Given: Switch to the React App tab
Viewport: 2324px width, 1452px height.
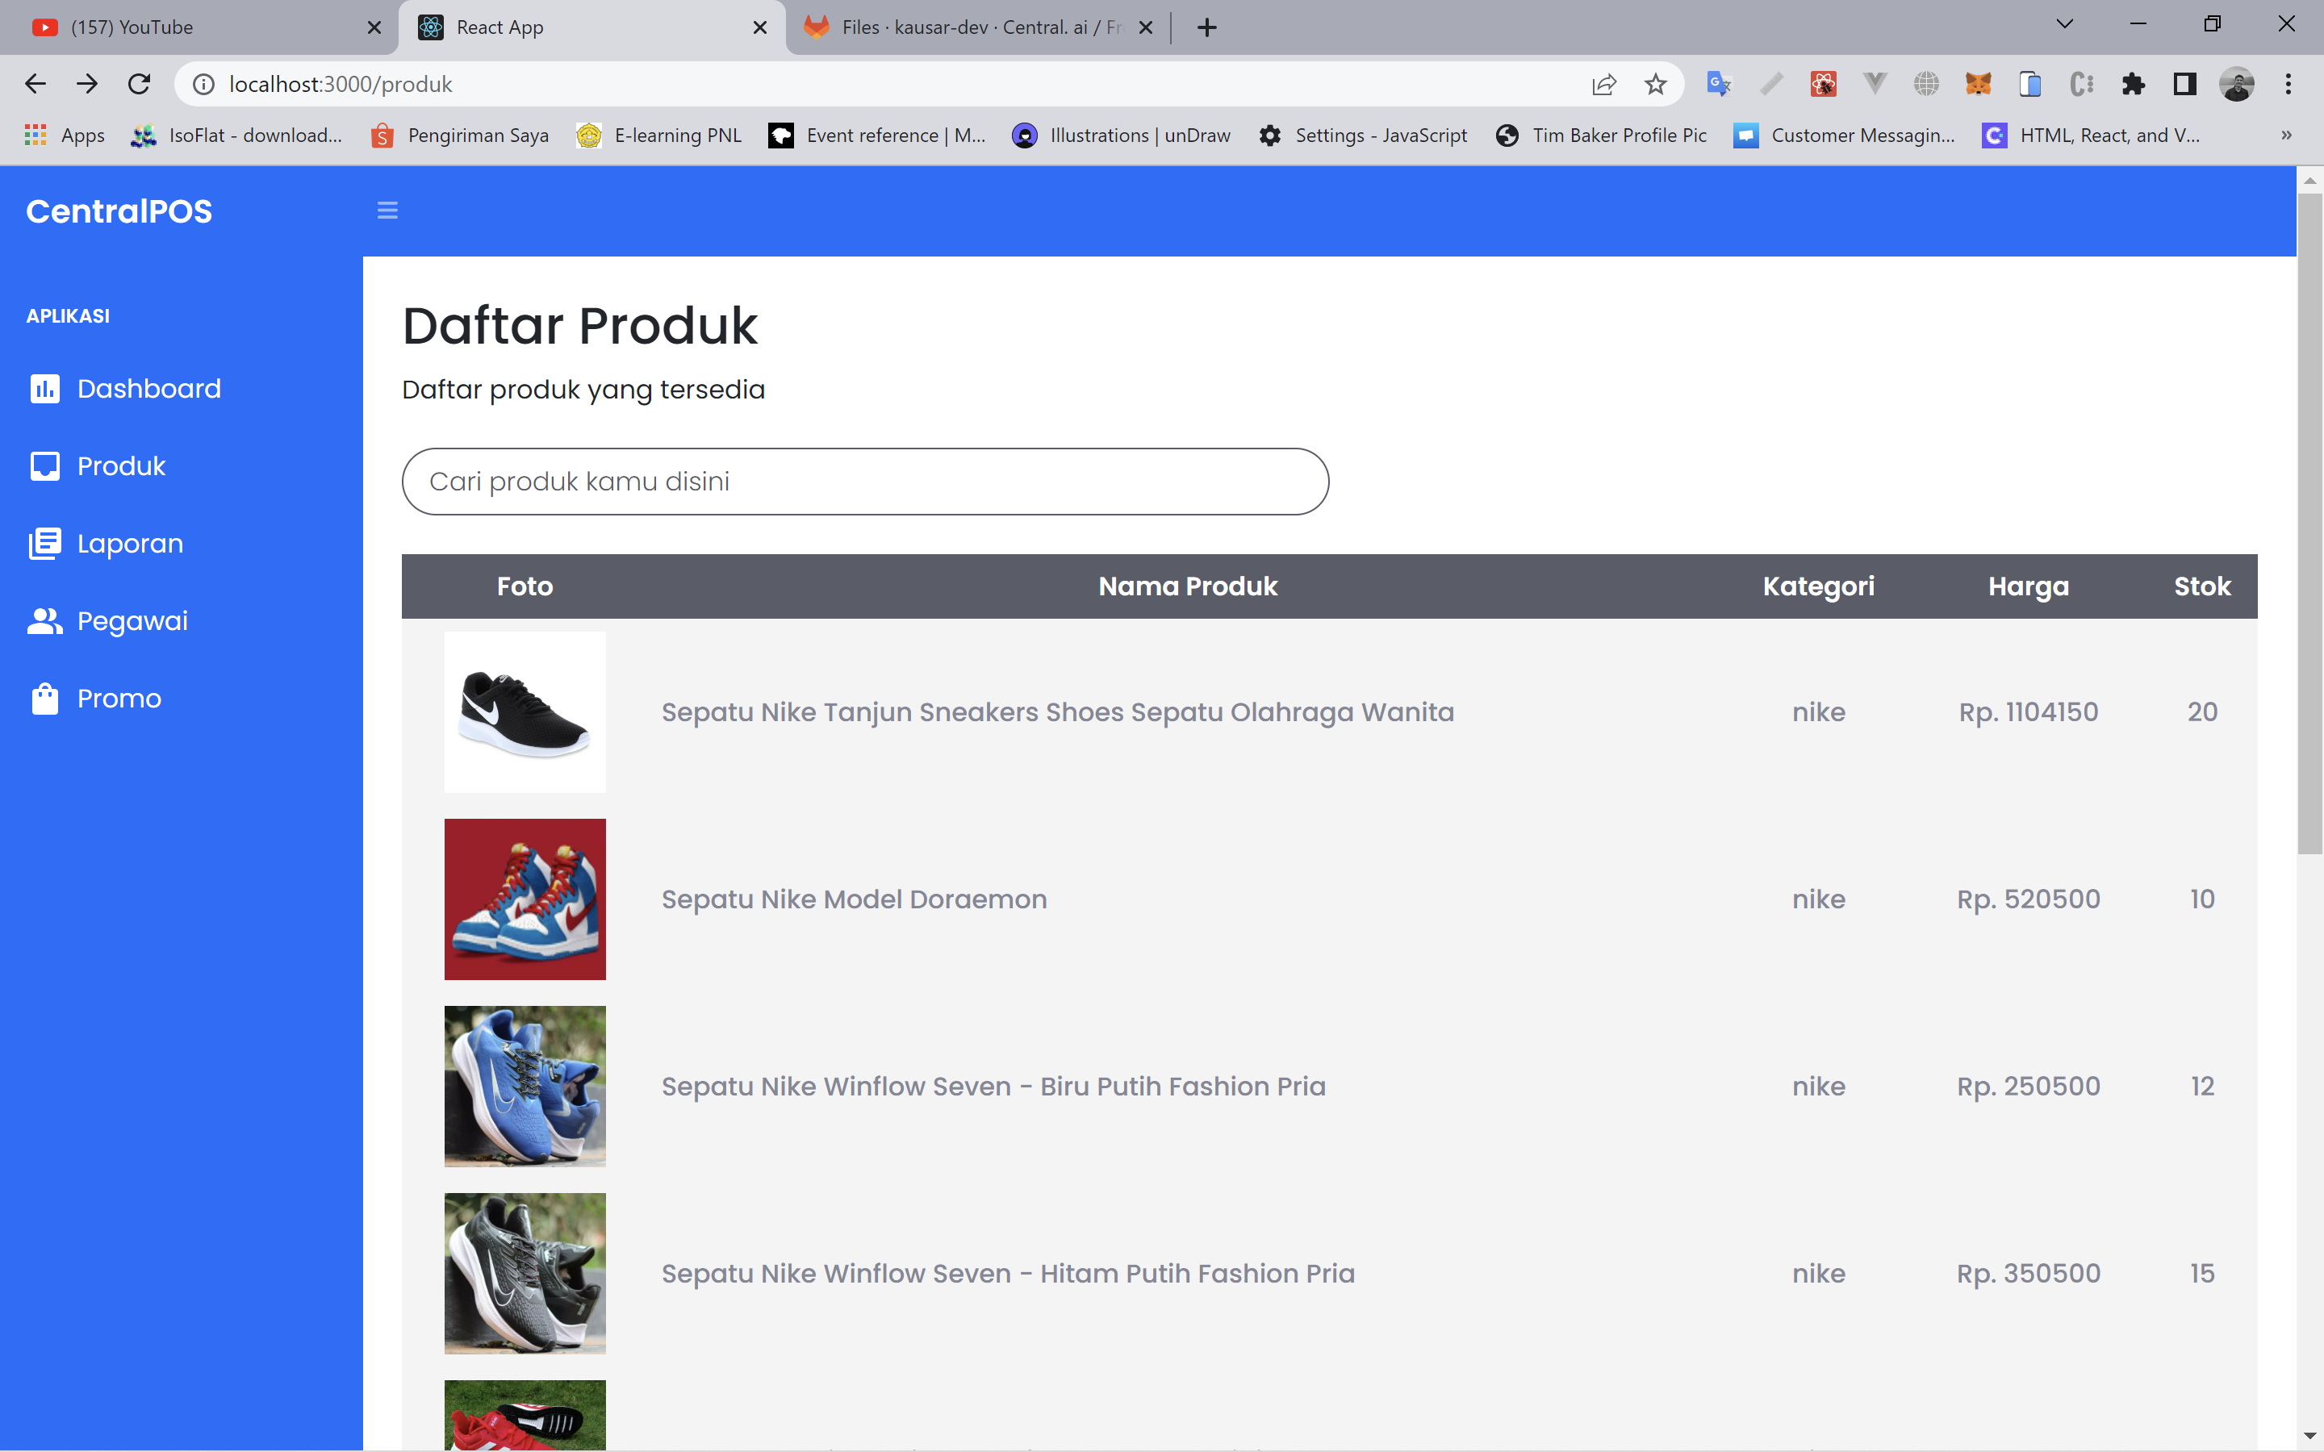Looking at the screenshot, I should (591, 27).
